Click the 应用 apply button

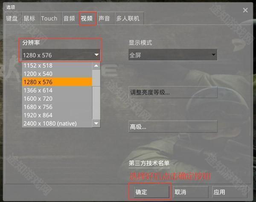tap(230, 192)
